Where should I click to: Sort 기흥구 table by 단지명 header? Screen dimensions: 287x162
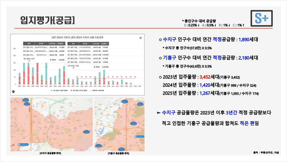pyautogui.click(x=86, y=44)
